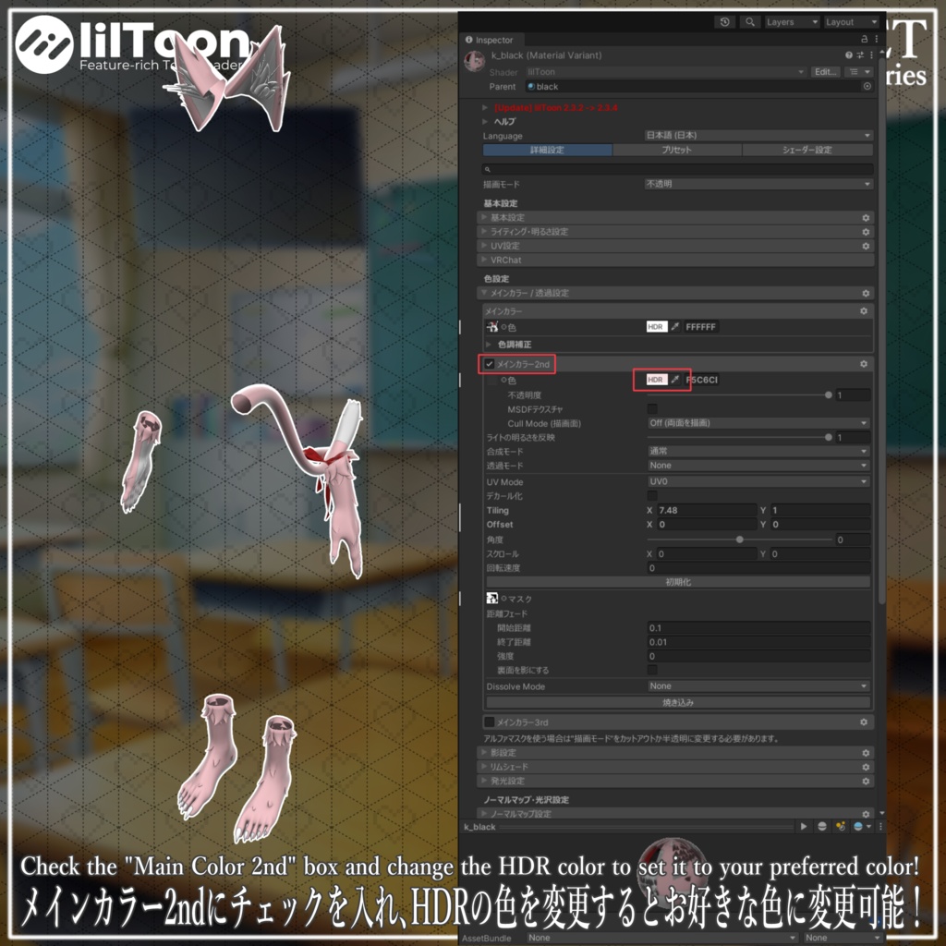Open gear menu for メインカラー / 透過設定 section
This screenshot has height=946, width=946.
(866, 293)
